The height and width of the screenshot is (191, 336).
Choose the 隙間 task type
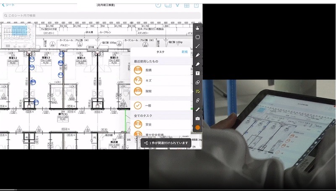pyautogui.click(x=160, y=91)
